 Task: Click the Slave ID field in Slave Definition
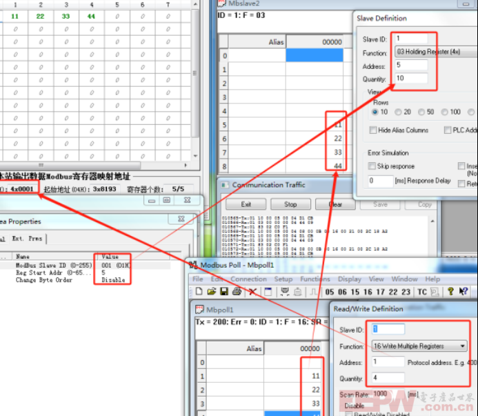pyautogui.click(x=411, y=39)
